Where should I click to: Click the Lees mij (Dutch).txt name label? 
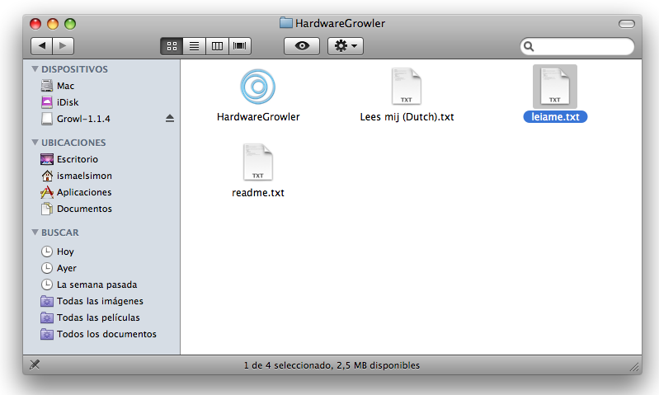(407, 117)
